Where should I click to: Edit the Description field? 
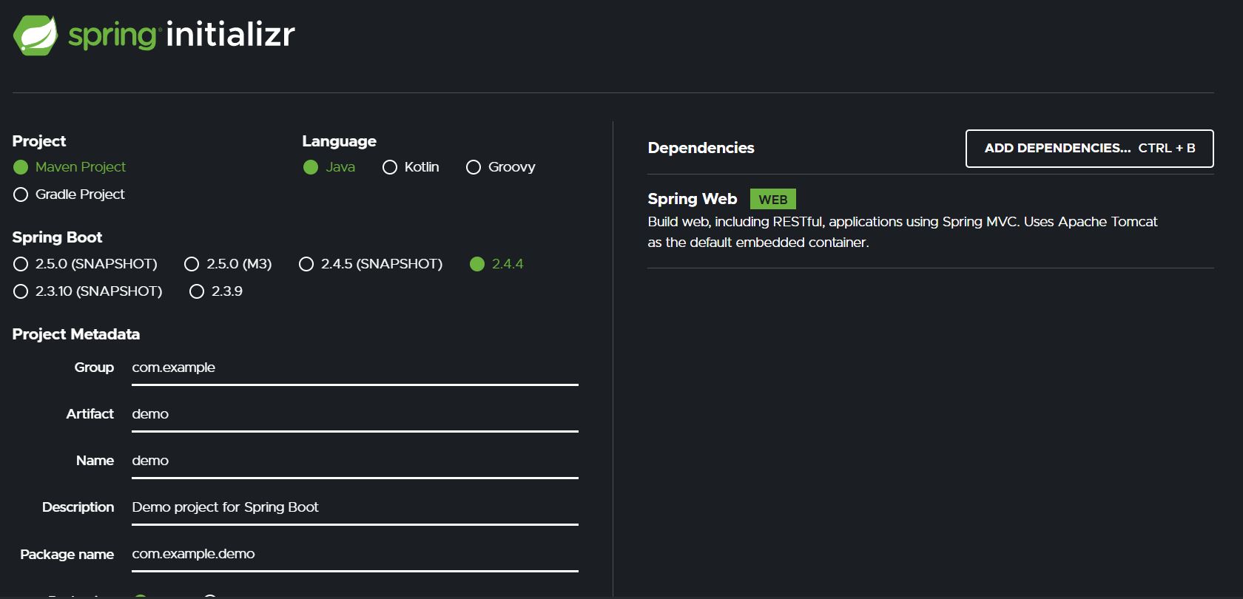click(355, 508)
